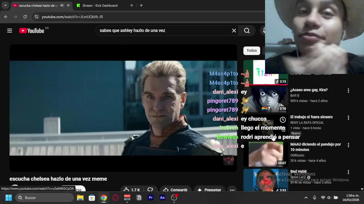Open After Effects from the taskbar
The width and height of the screenshot is (364, 204).
click(x=162, y=197)
